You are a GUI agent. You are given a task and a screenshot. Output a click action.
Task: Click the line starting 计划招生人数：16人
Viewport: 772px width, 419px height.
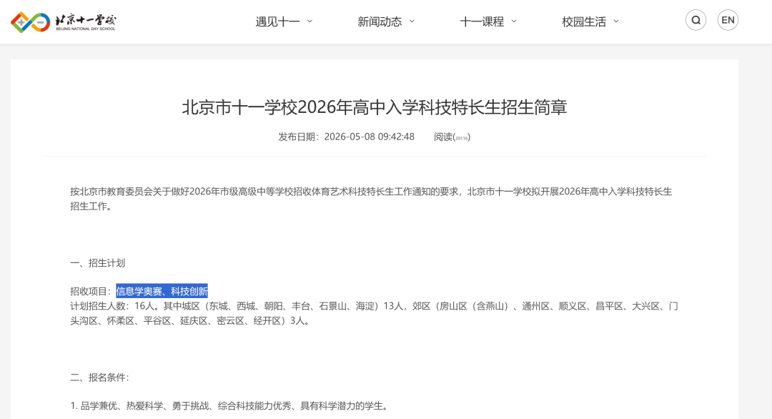tap(374, 306)
